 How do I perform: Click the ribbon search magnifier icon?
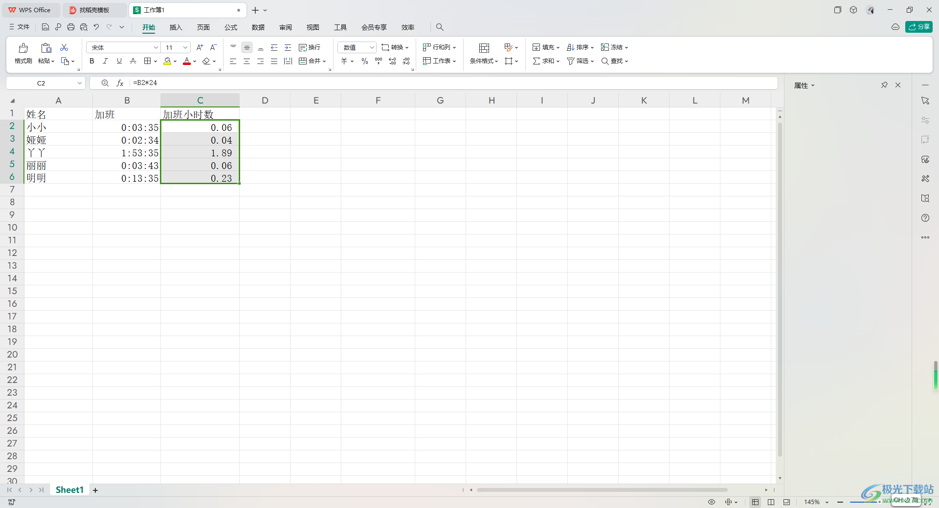(x=440, y=27)
